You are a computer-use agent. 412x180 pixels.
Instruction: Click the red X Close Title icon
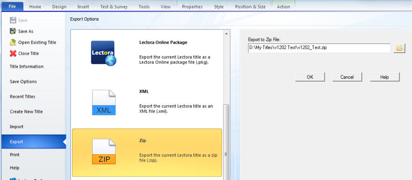[x=13, y=53]
